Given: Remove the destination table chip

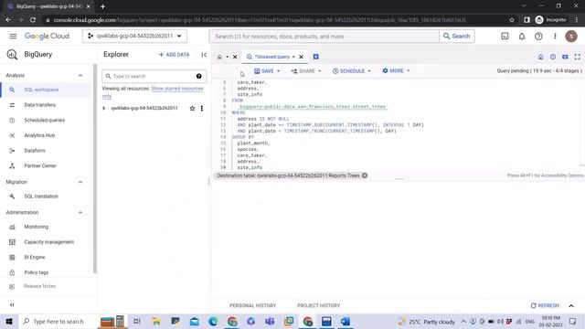Looking at the screenshot, I should coord(365,175).
